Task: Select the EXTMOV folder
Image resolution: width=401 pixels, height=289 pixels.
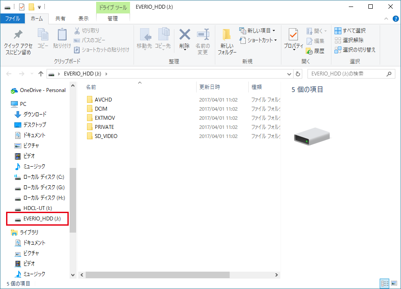Action: coord(105,118)
